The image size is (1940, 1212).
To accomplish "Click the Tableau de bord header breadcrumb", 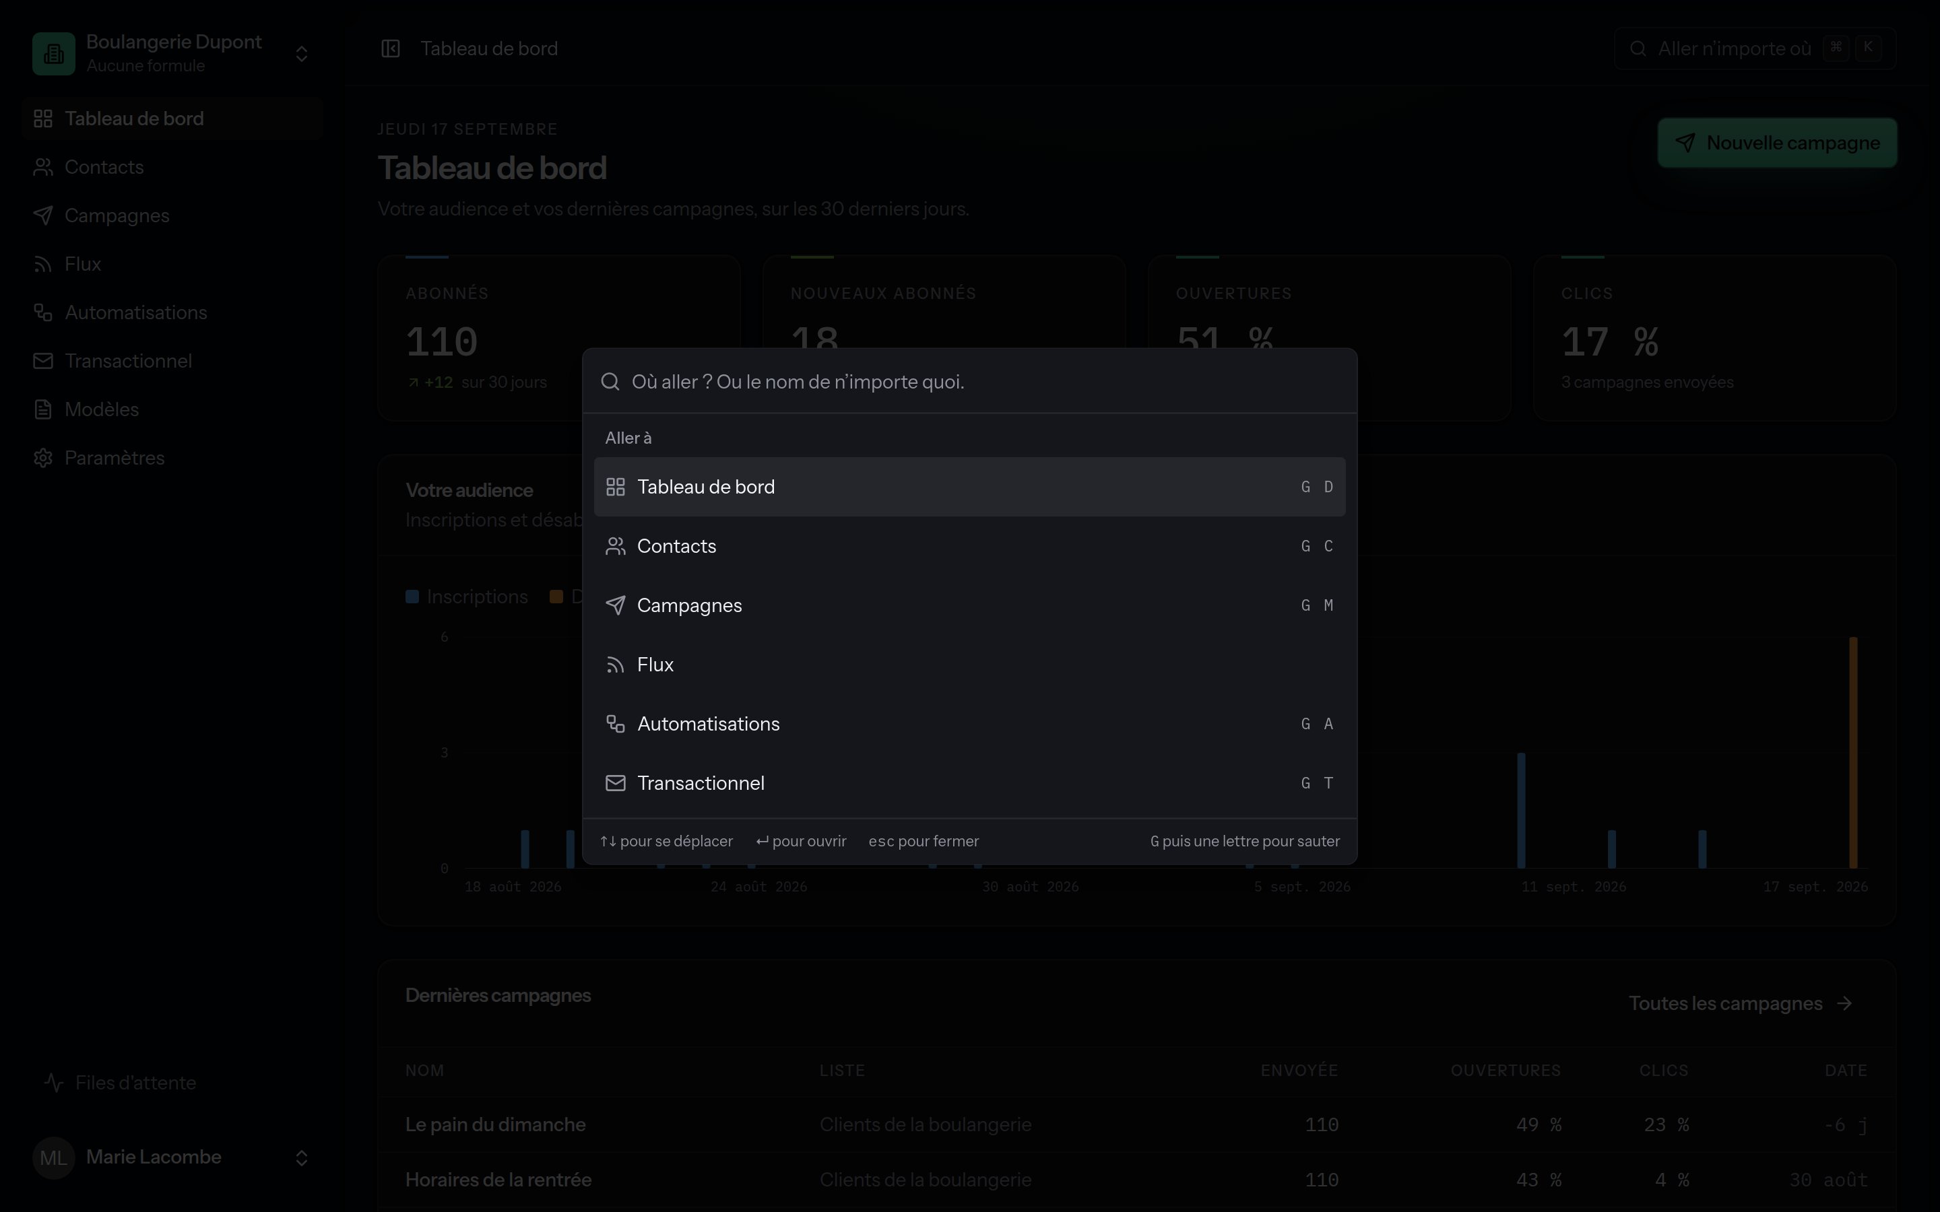I will tap(489, 49).
